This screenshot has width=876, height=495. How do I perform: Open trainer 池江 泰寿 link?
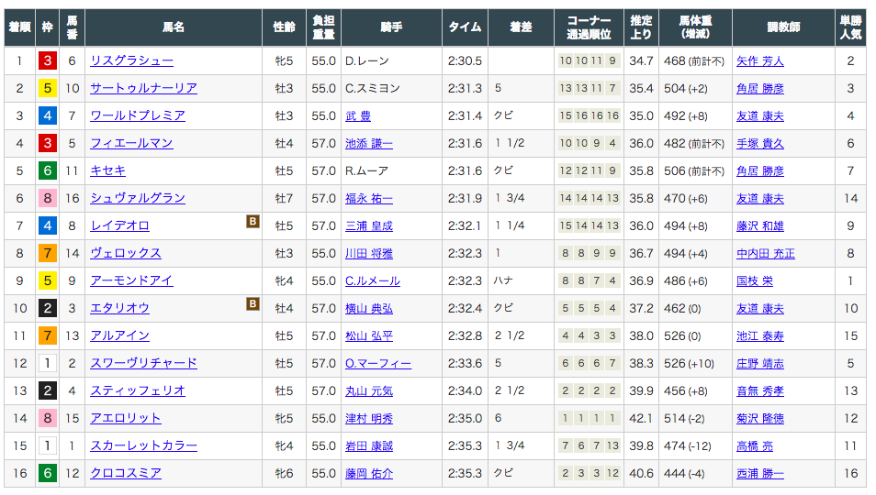(759, 336)
